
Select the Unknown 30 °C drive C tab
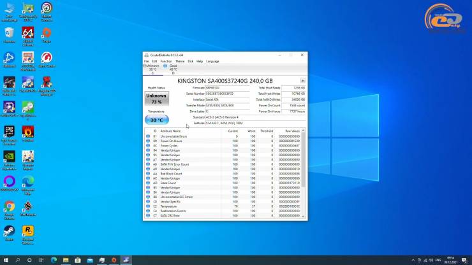152,69
